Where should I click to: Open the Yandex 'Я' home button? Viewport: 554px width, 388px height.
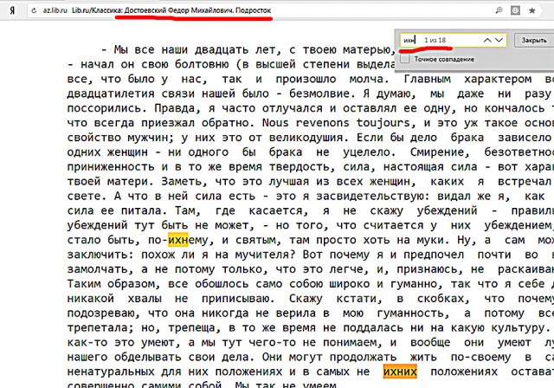12,10
